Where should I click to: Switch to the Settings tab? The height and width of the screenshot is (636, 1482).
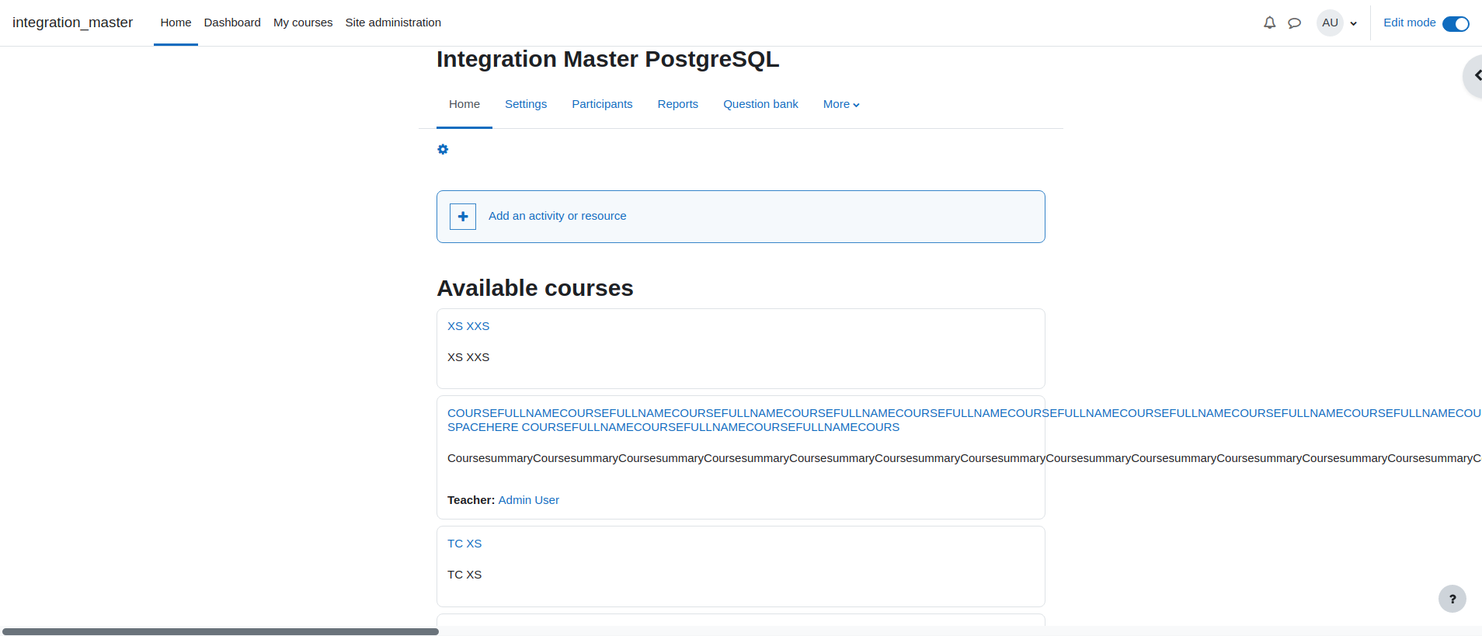526,104
